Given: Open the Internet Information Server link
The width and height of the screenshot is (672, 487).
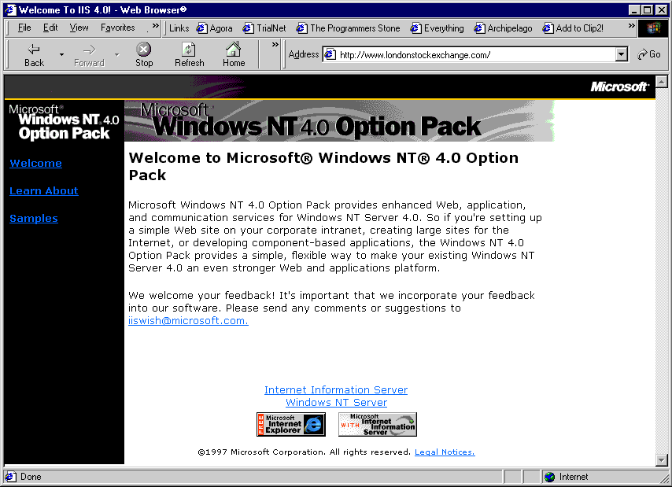Looking at the screenshot, I should [336, 389].
